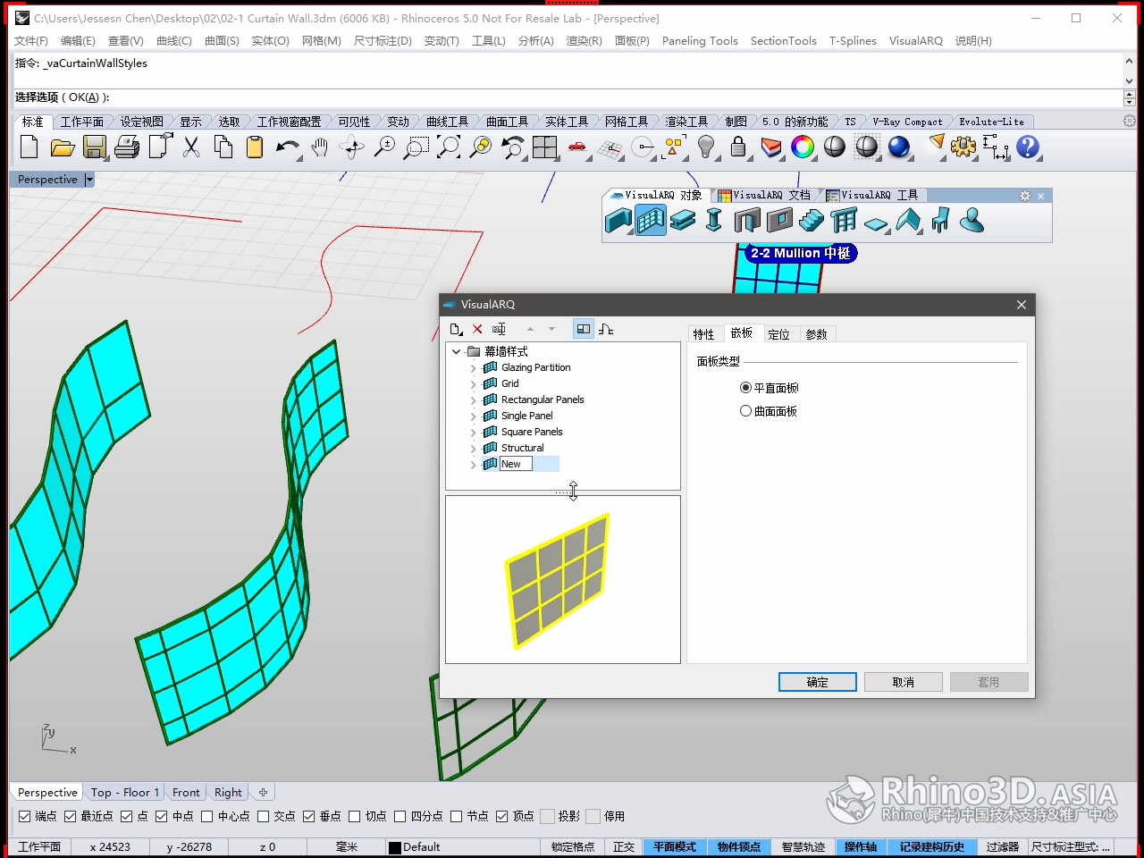1144x858 pixels.
Task: Select the VisualARQ Door tool
Action: [x=747, y=220]
